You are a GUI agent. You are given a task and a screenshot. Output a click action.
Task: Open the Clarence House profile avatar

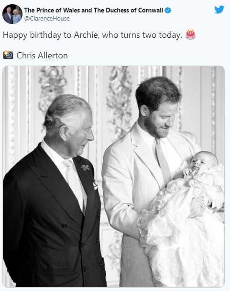tap(12, 14)
